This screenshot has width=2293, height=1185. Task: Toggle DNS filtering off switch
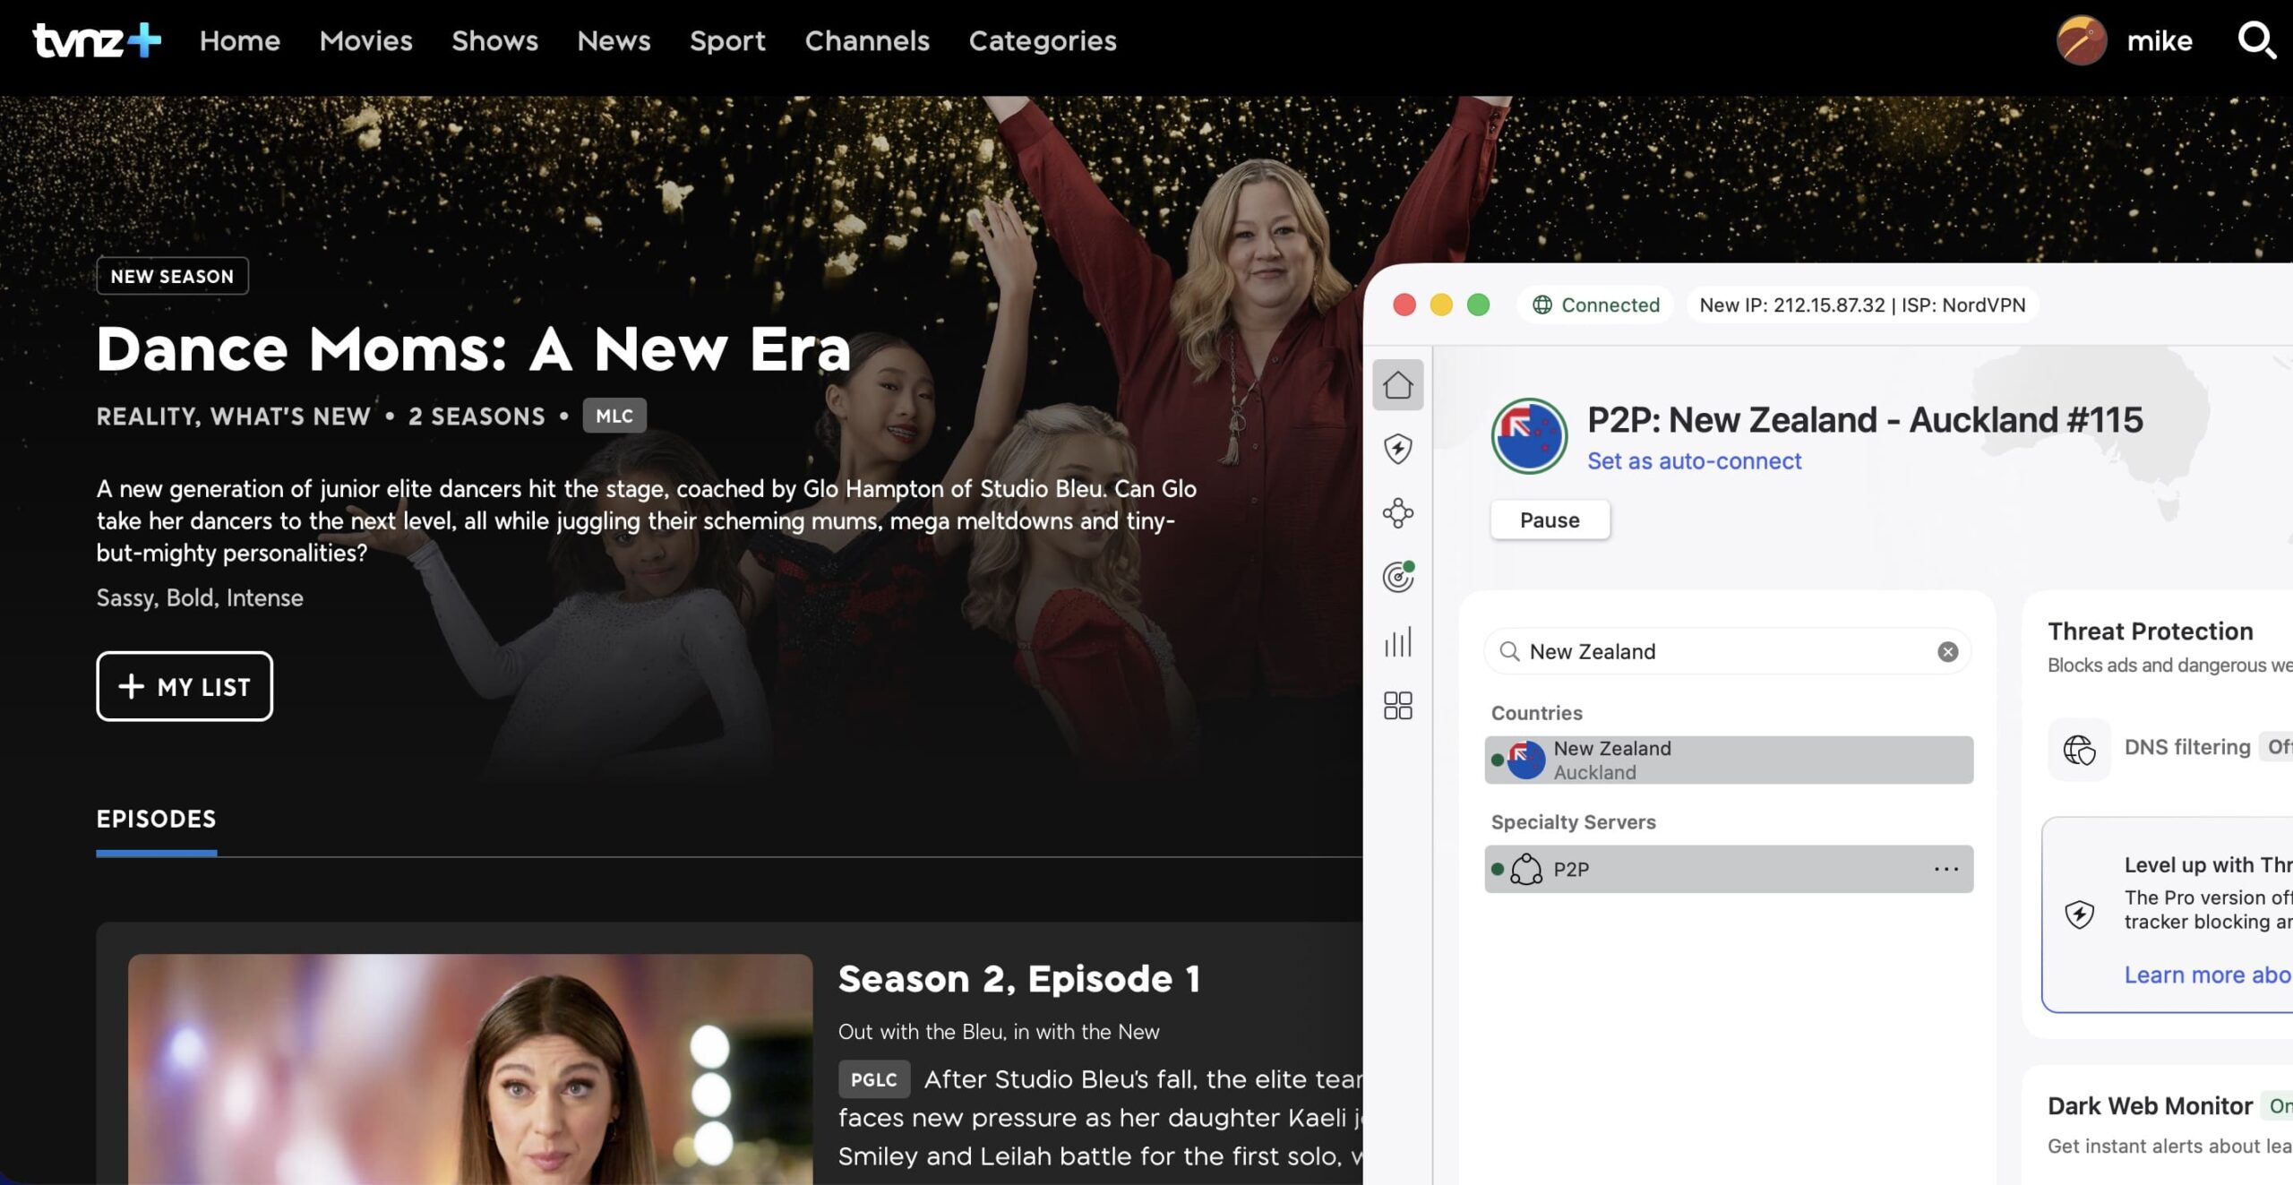click(2280, 746)
